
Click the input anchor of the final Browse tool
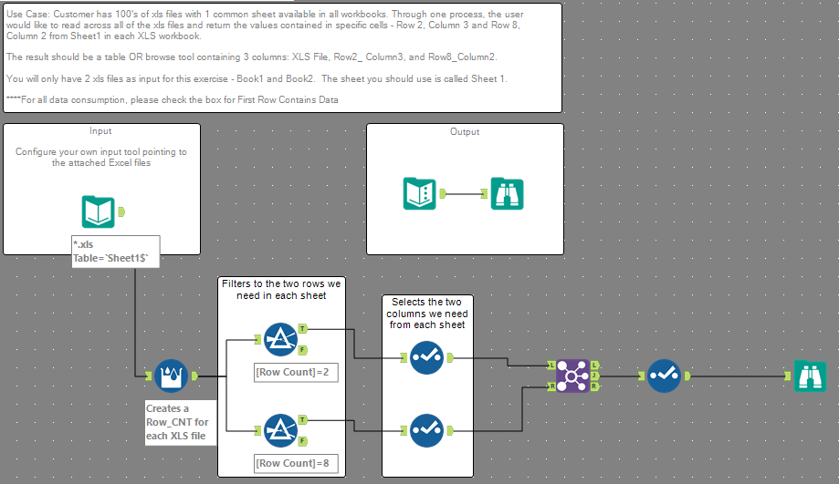coord(787,376)
